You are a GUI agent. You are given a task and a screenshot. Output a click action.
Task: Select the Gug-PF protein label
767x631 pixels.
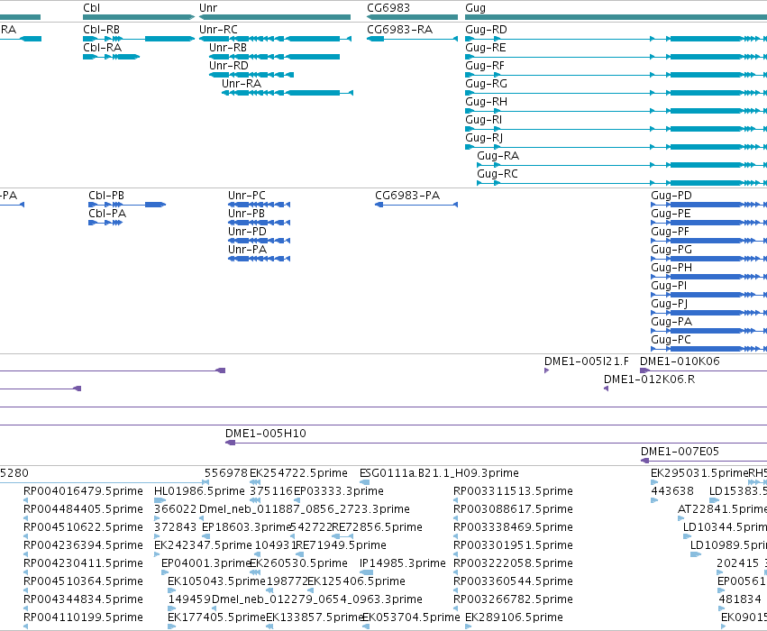[x=671, y=232]
